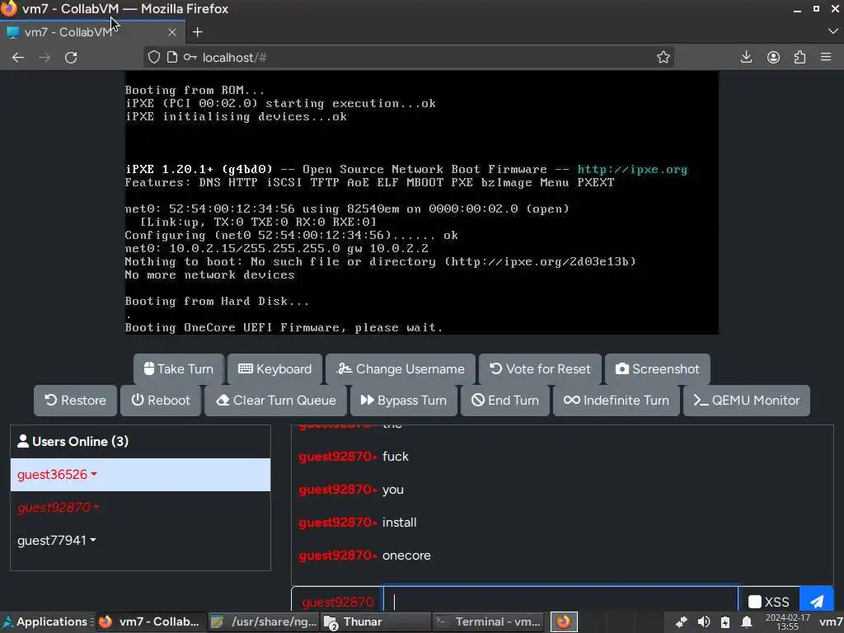Viewport: 844px width, 633px height.
Task: Click the Bypass Turn button
Action: (404, 400)
